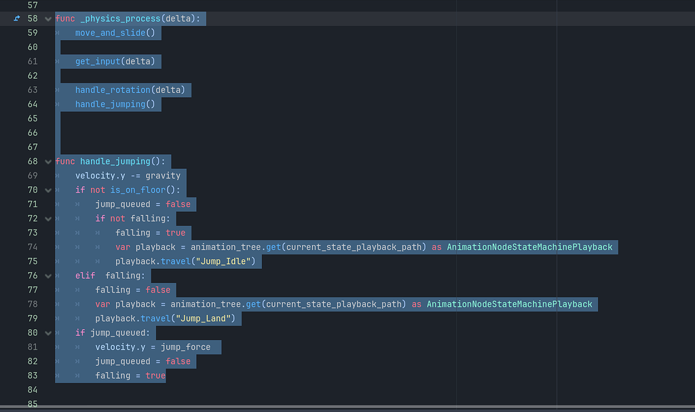Image resolution: width=695 pixels, height=412 pixels.
Task: Collapse the handle_jumping function fold arrow
Action: coord(48,162)
